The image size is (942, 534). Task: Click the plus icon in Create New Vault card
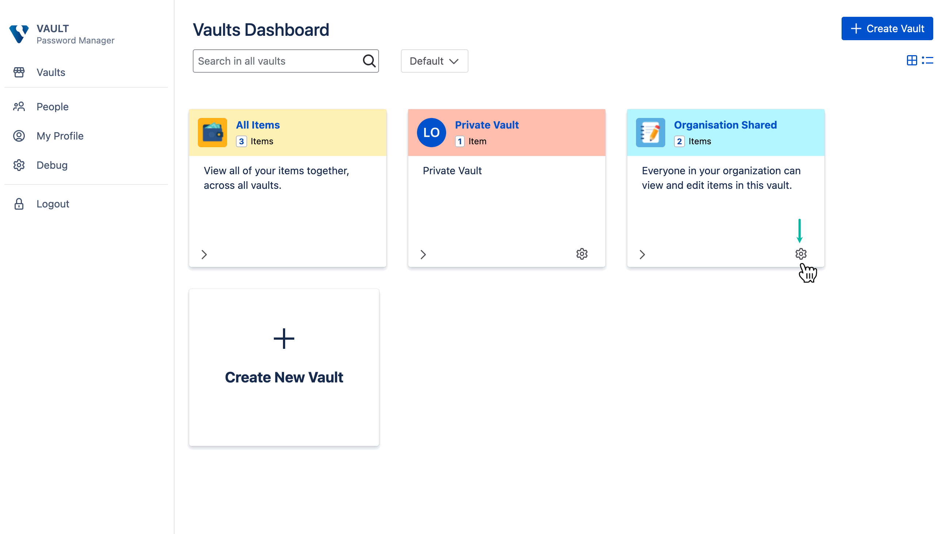pyautogui.click(x=284, y=339)
